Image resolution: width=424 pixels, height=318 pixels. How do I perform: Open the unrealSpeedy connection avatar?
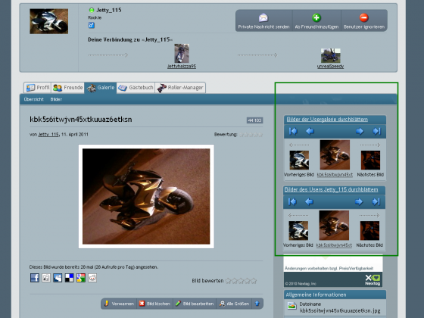(x=330, y=55)
